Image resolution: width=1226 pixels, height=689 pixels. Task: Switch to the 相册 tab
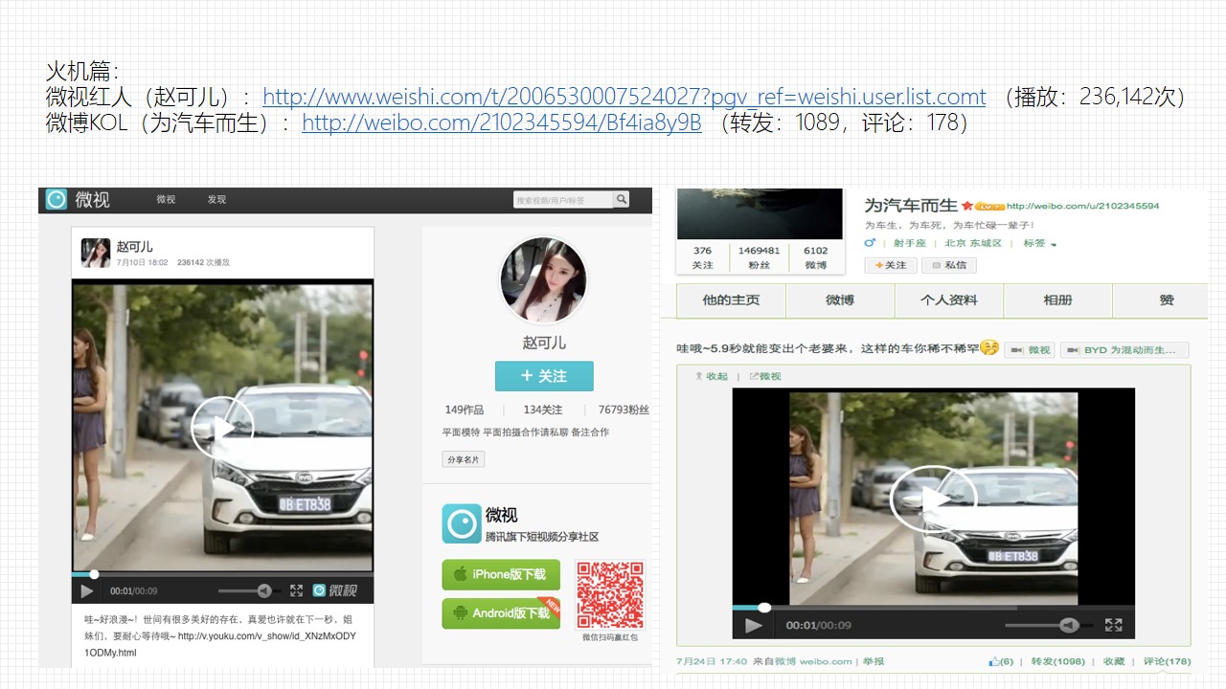point(1057,300)
